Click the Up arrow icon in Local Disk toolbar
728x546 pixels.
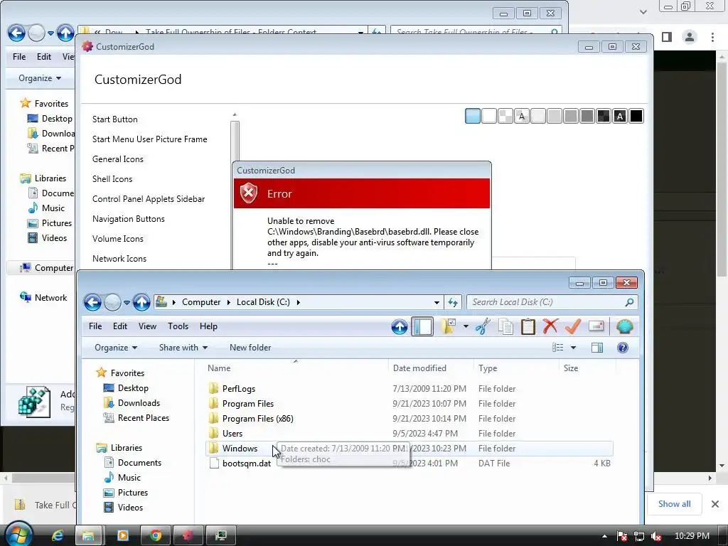[x=400, y=327]
